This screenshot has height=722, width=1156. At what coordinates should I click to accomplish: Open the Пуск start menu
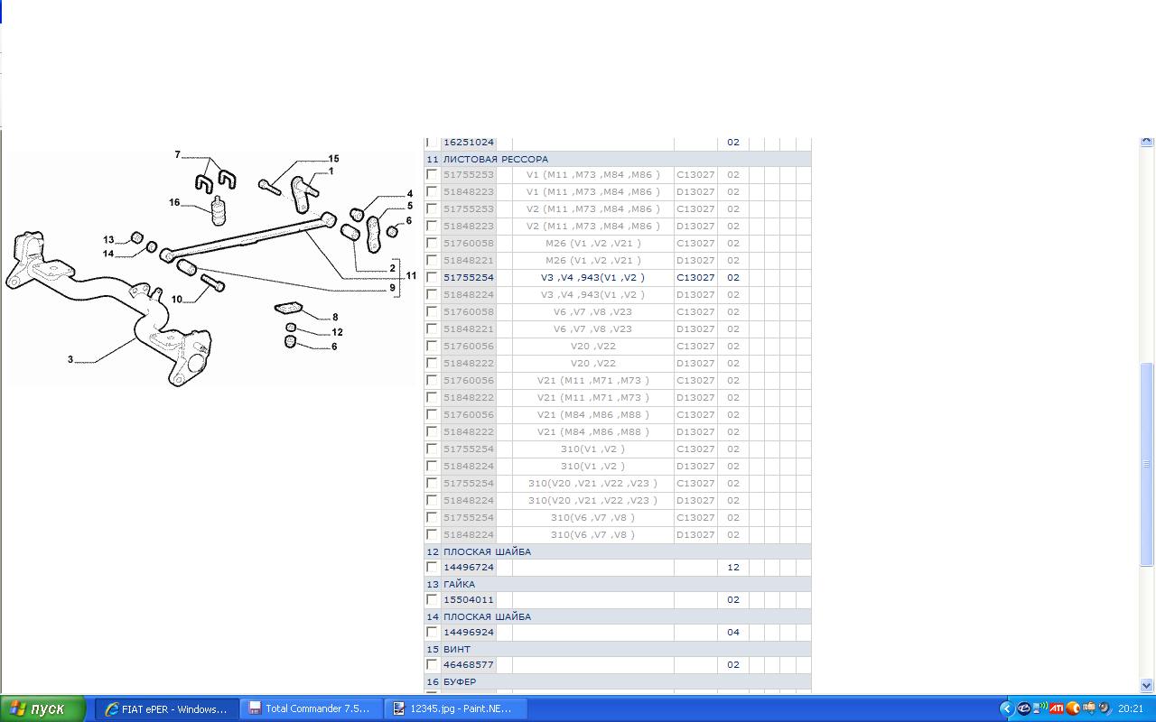click(42, 708)
